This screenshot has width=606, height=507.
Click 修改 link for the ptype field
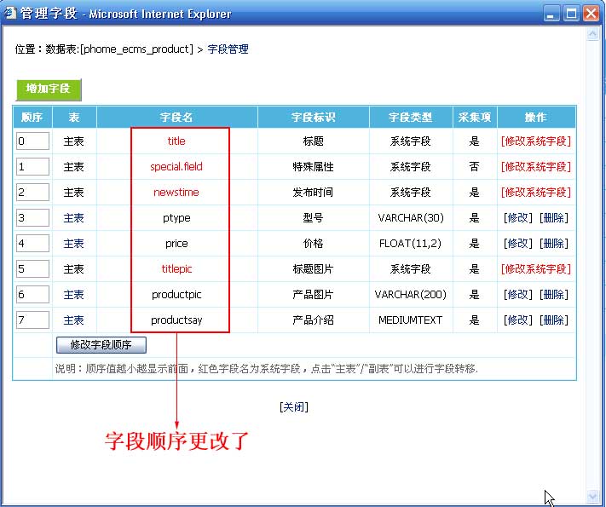coord(517,218)
